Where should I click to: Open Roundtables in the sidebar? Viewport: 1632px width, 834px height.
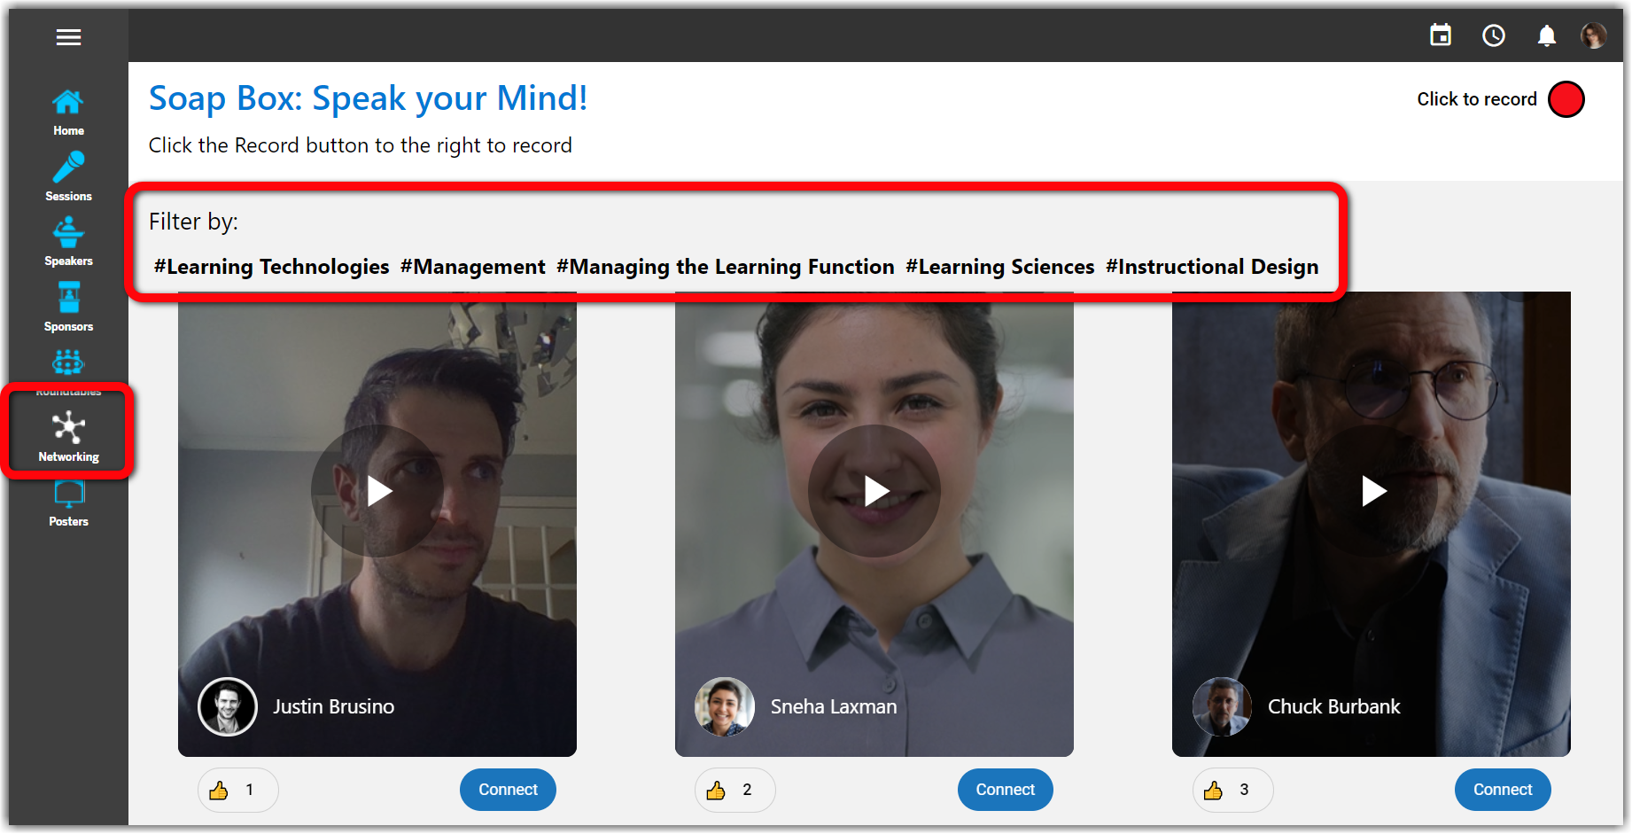[x=68, y=366]
